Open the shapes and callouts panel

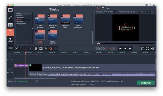click(10, 40)
